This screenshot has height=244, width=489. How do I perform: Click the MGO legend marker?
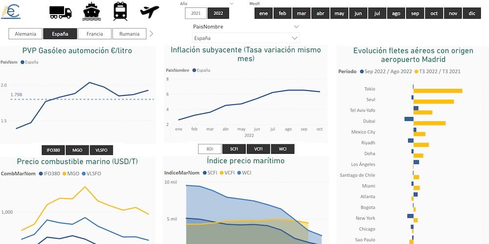click(x=64, y=173)
